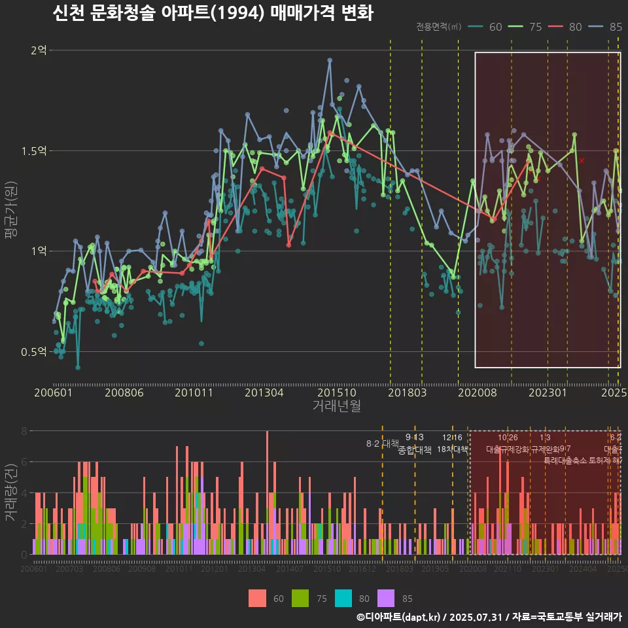Click the 12·16 18차대책 policy annotation
Image resolution: width=628 pixels, height=628 pixels.
(x=452, y=444)
